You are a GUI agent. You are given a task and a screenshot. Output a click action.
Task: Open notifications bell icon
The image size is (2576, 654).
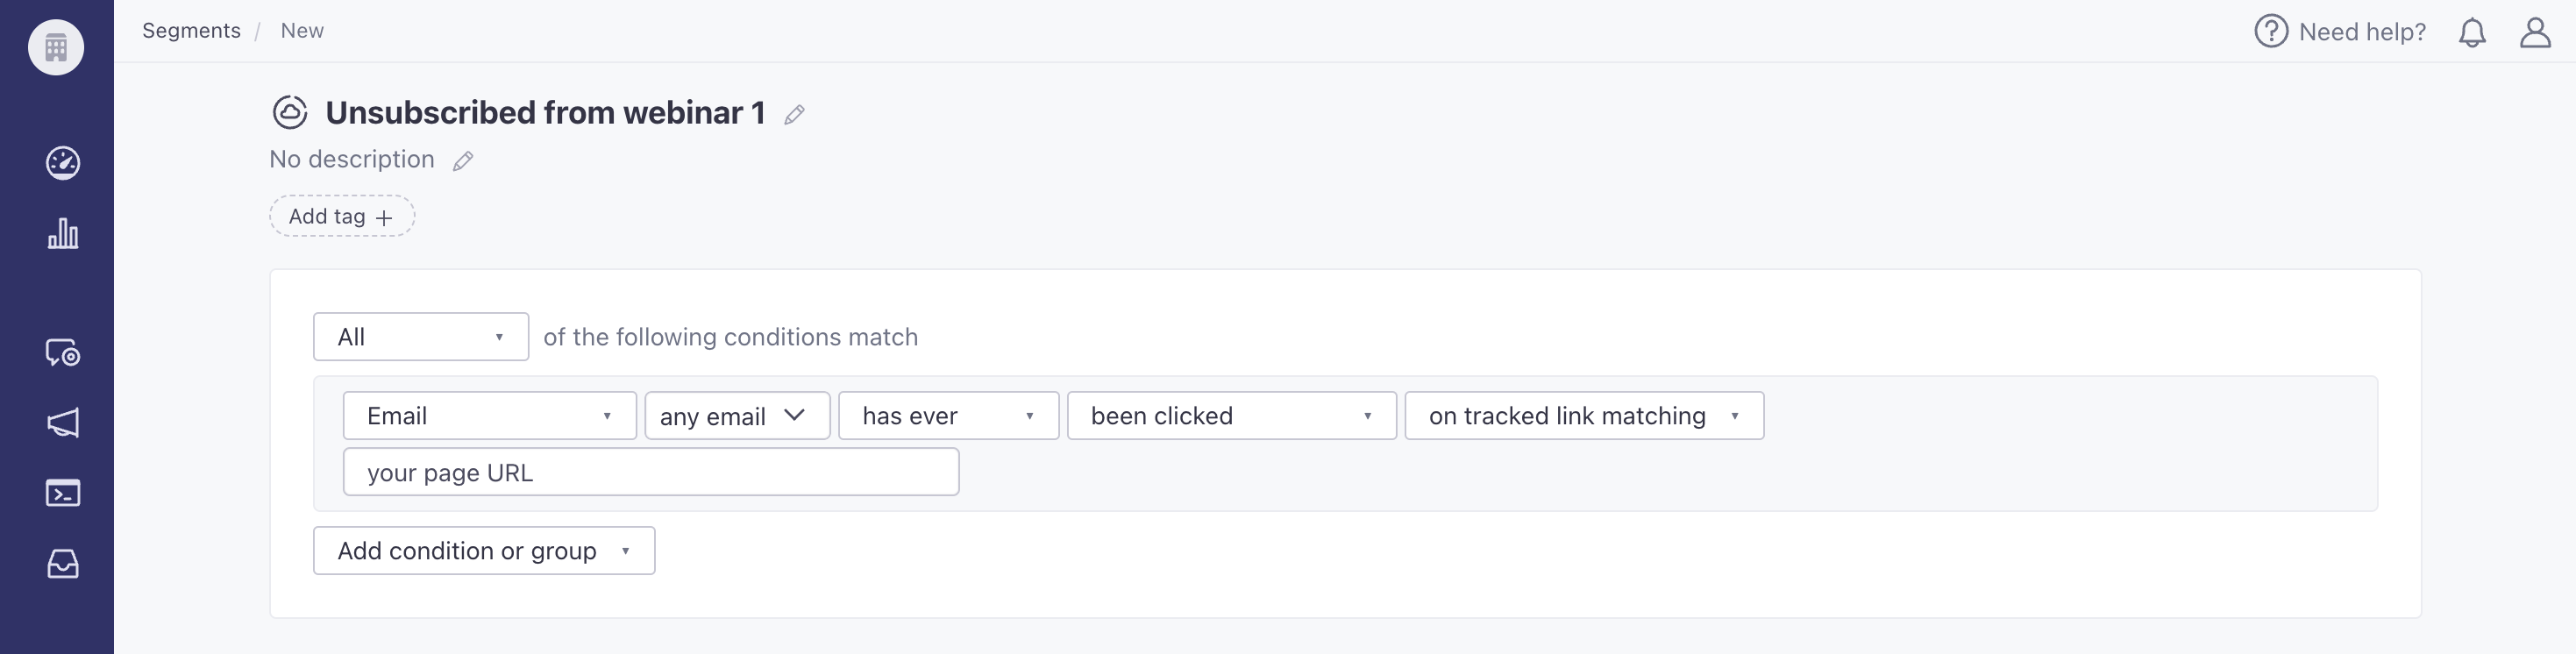click(x=2472, y=32)
